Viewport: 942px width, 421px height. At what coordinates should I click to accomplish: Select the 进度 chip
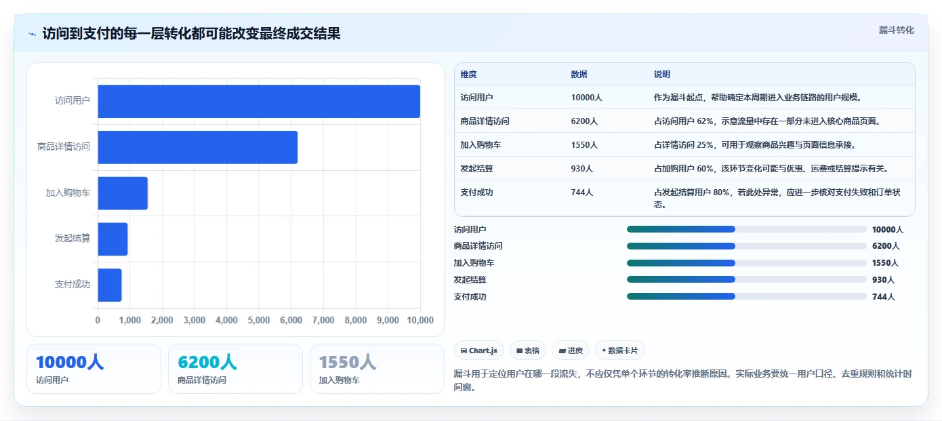pos(571,350)
